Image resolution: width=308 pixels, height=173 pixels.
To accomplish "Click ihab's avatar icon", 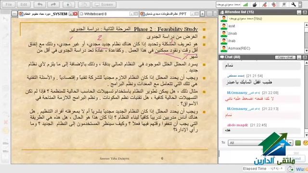I will [224, 41].
